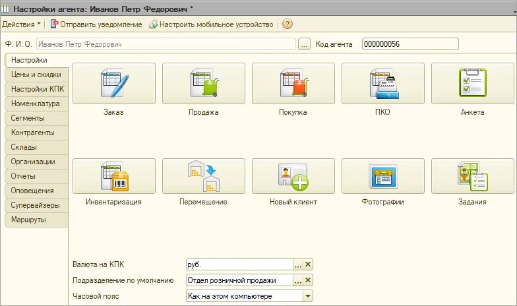Switch to Супервайзеры tab
Image resolution: width=517 pixels, height=306 pixels.
(x=36, y=205)
